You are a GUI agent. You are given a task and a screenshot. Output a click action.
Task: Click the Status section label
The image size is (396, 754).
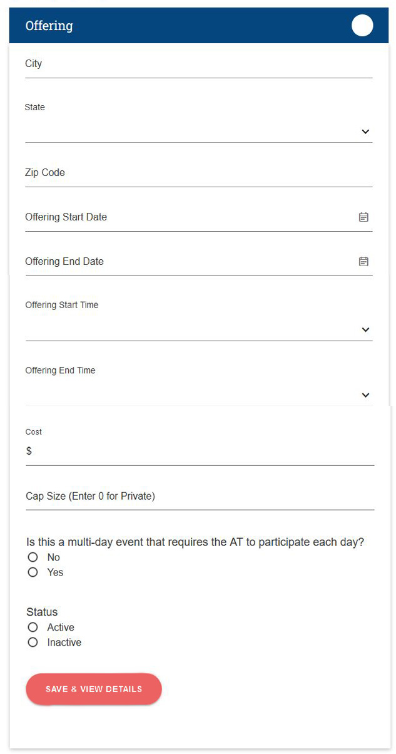coord(42,612)
